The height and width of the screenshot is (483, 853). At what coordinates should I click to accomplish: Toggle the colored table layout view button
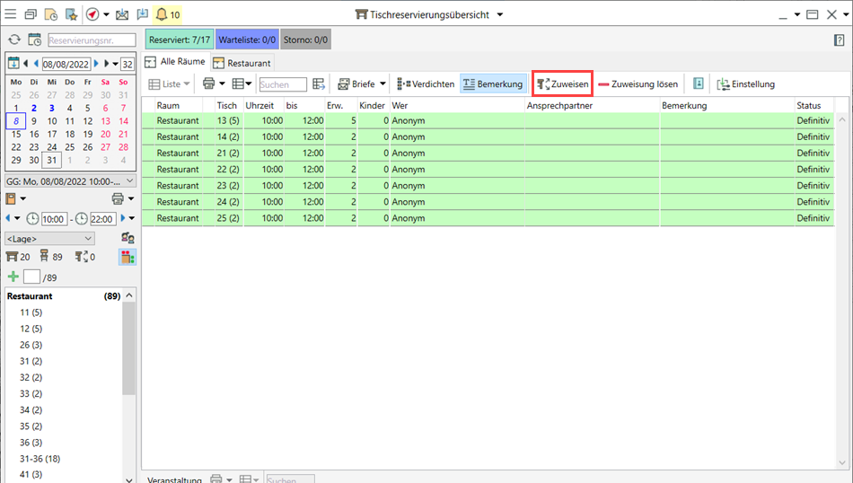(x=127, y=258)
